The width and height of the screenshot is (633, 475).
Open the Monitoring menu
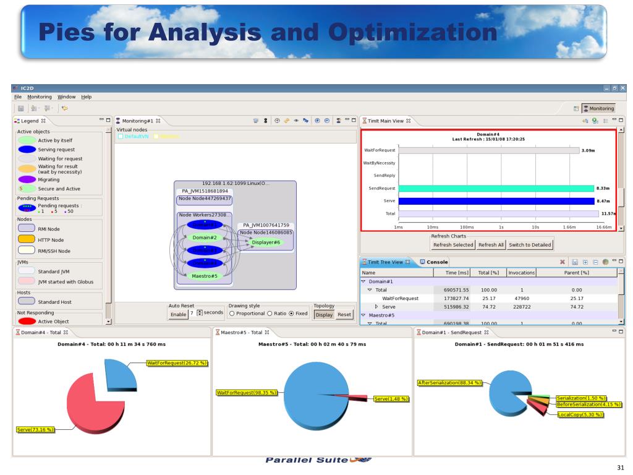40,97
